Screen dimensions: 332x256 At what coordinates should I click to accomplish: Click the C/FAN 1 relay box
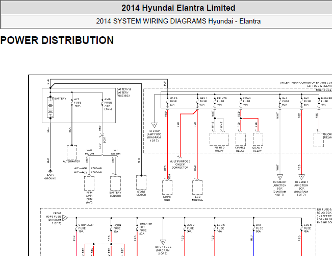pyautogui.click(x=258, y=139)
